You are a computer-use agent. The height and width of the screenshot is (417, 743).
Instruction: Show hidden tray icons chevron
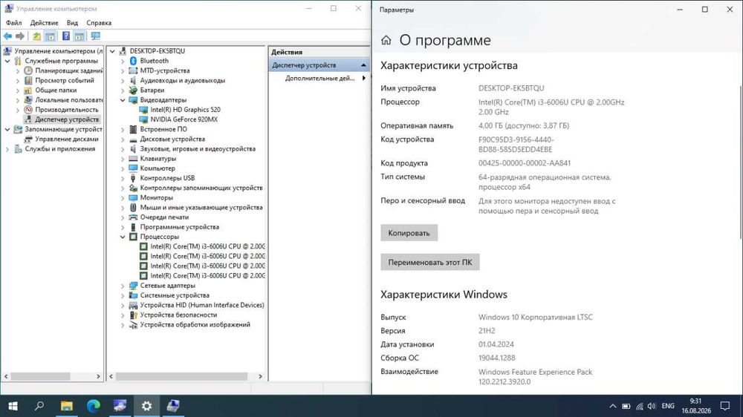(x=613, y=406)
